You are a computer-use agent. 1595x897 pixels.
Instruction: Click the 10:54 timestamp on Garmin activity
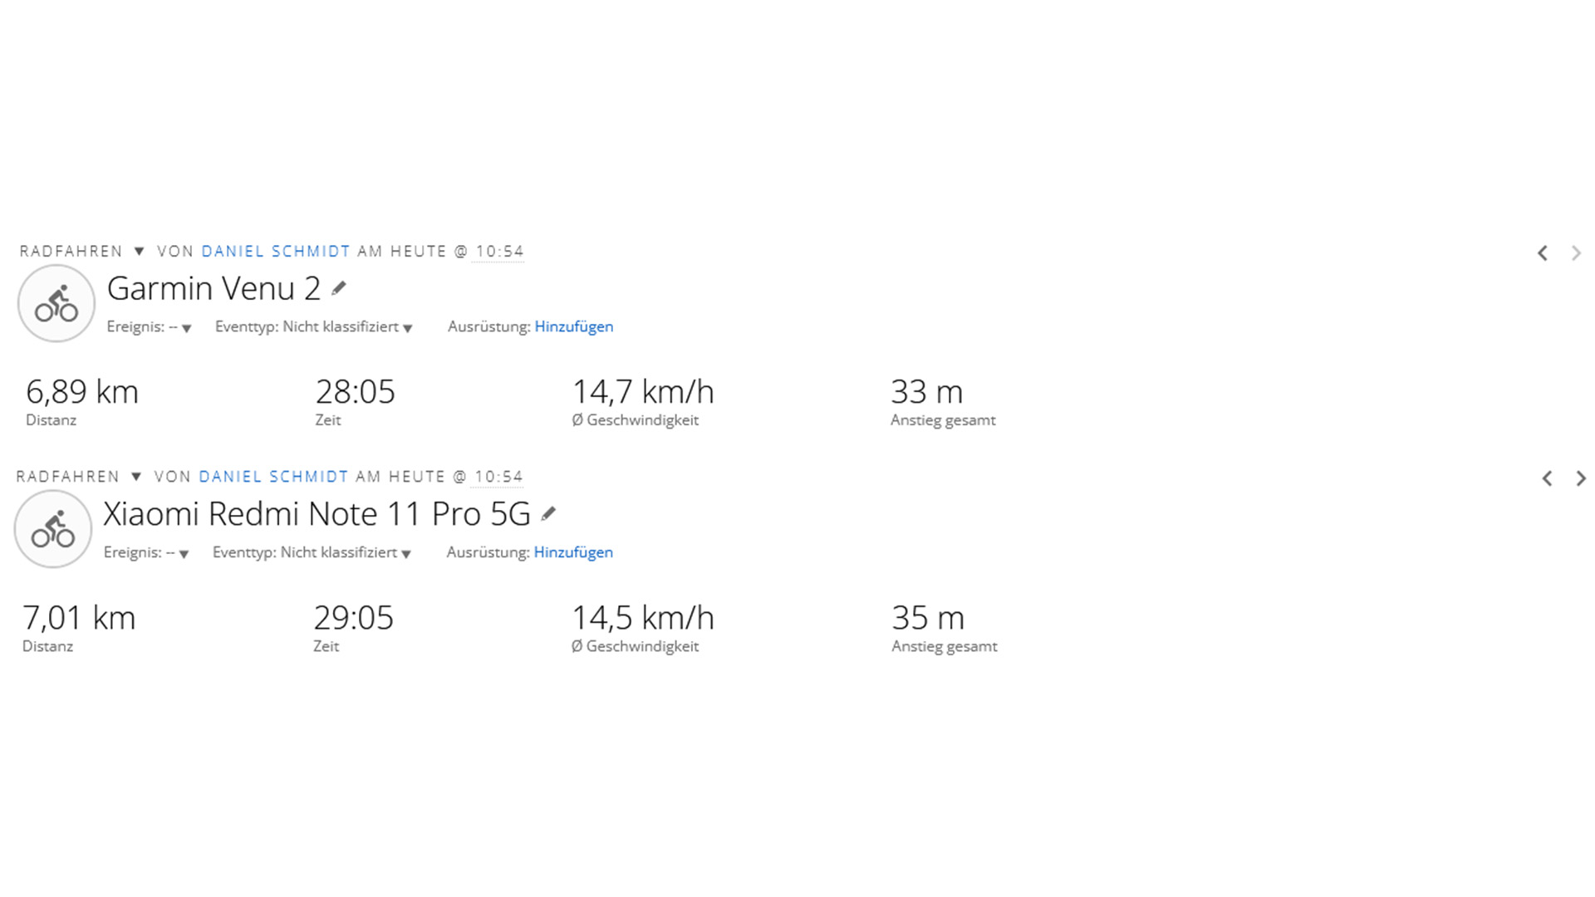point(499,251)
